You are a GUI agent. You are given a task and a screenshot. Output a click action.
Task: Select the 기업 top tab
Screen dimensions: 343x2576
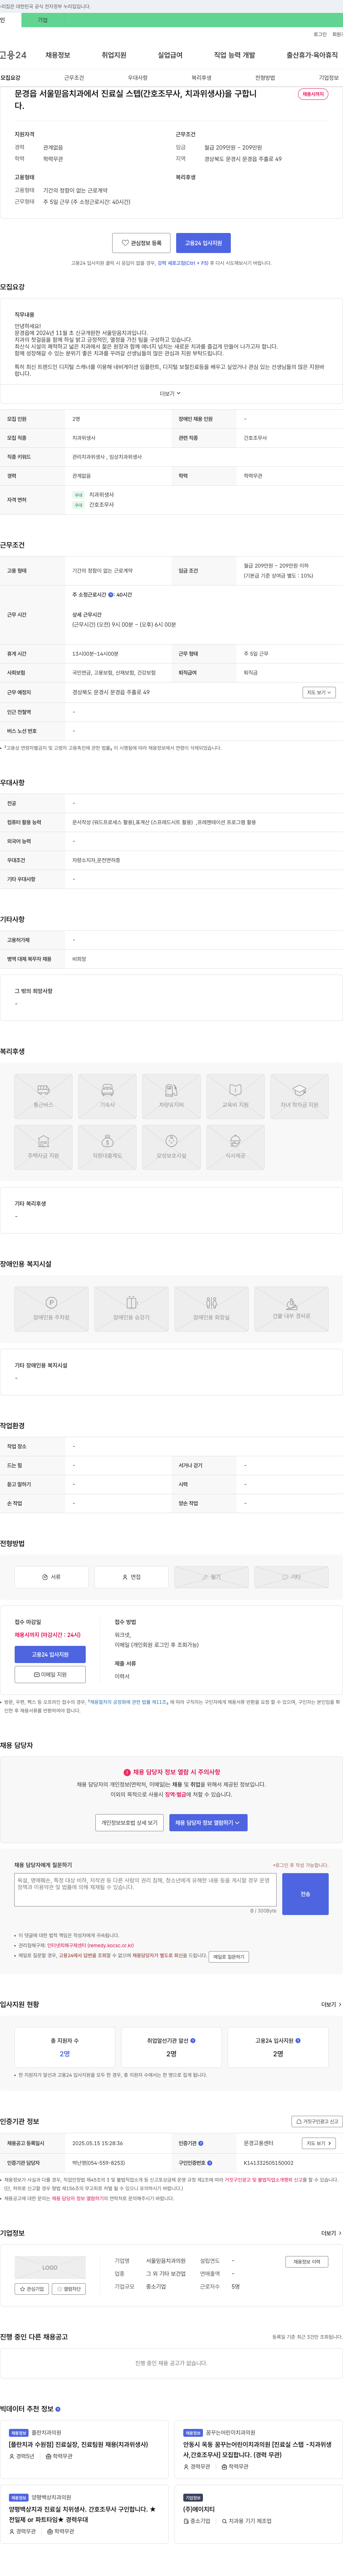coord(43,20)
